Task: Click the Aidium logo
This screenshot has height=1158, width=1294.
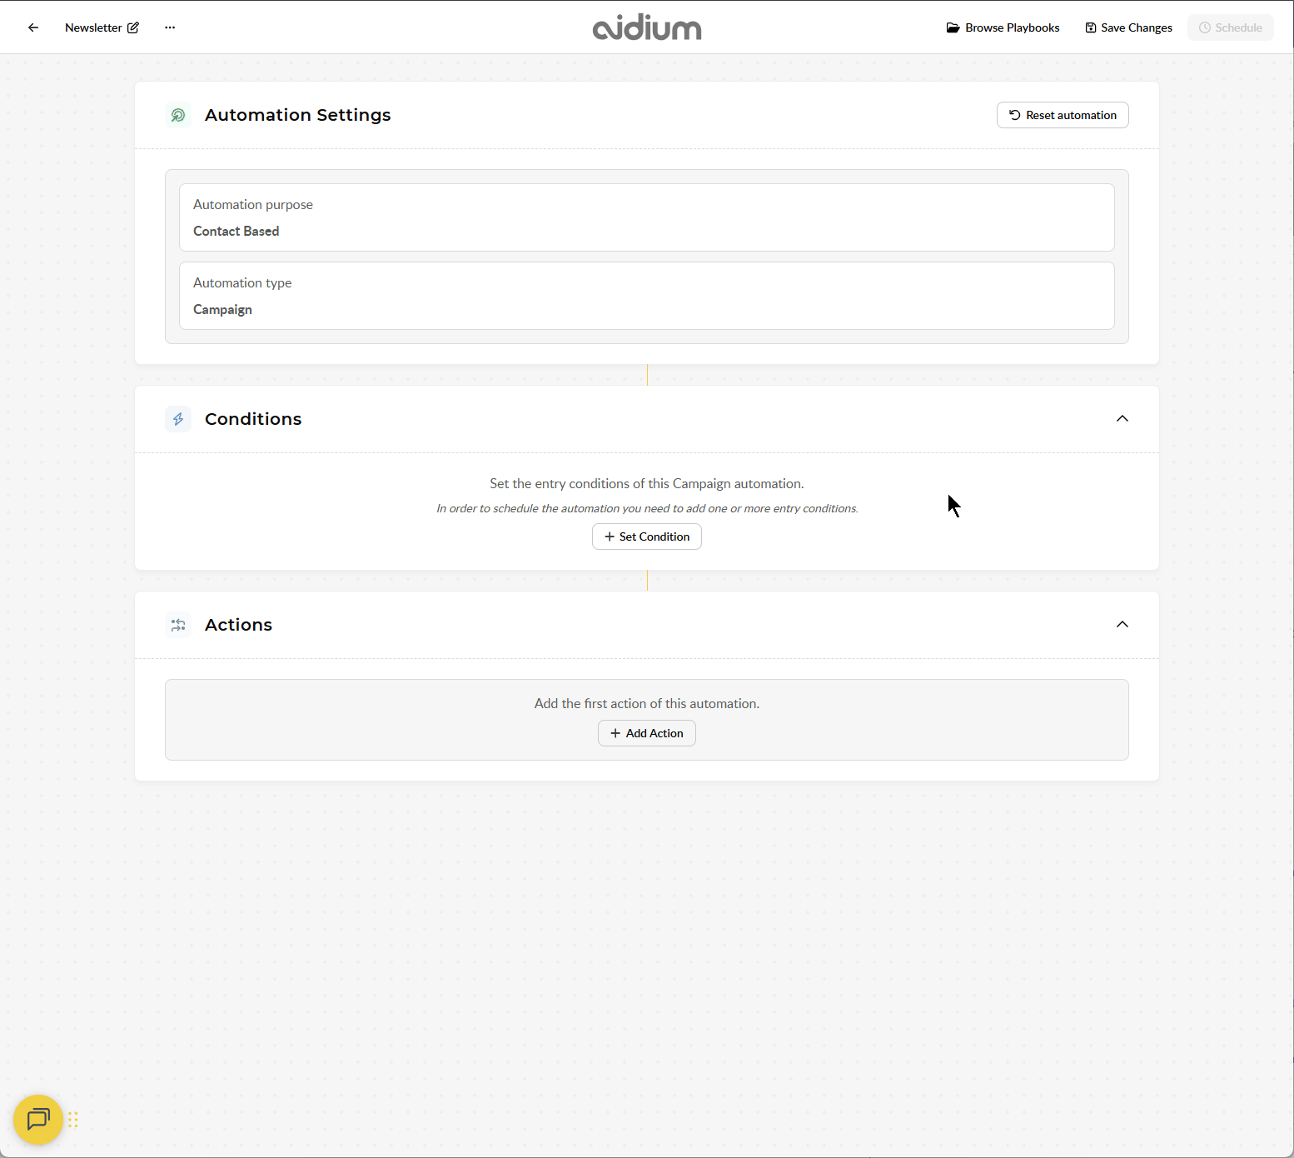Action: tap(647, 27)
